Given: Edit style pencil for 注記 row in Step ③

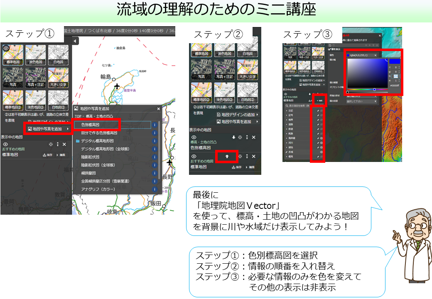Looking at the screenshot, I should click(318, 111).
